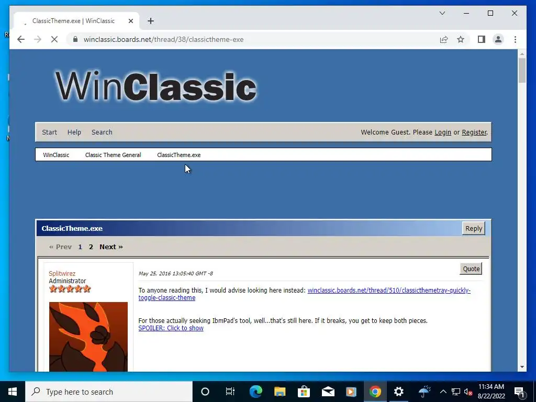
Task: Open the Mail app from taskbar
Action: [x=328, y=392]
